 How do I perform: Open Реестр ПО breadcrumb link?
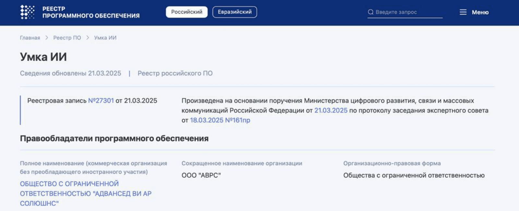coord(67,38)
